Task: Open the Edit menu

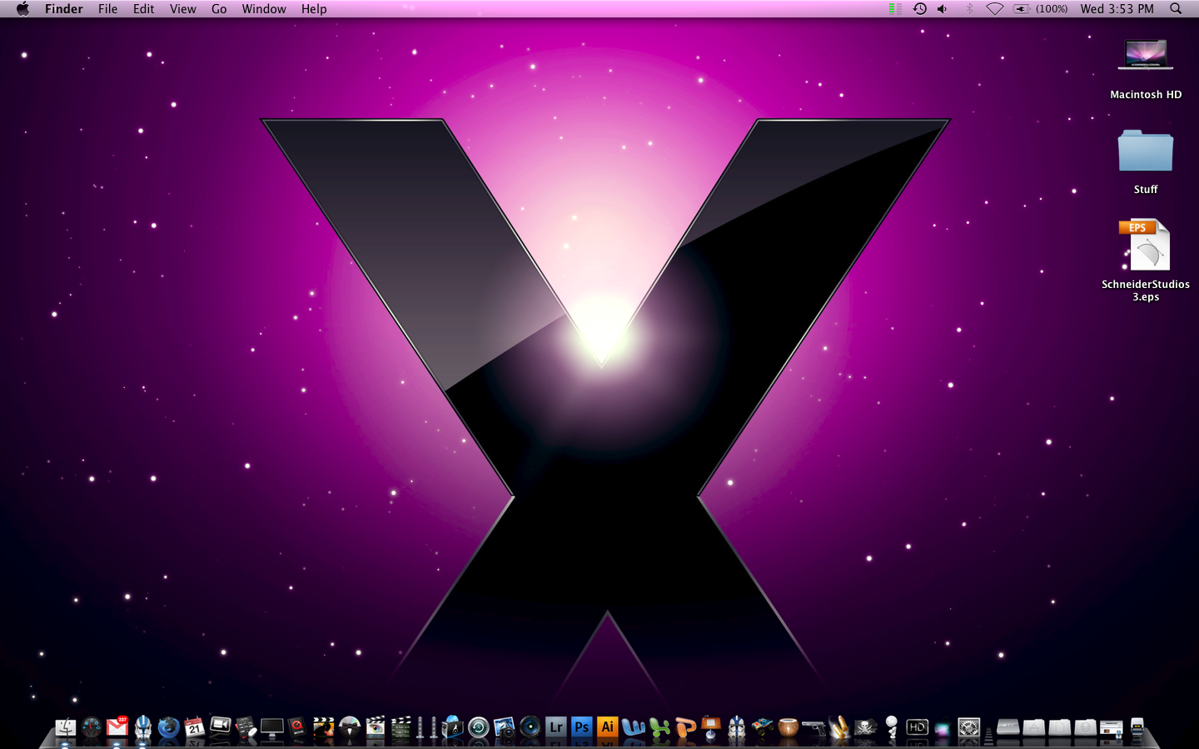Action: pyautogui.click(x=143, y=8)
